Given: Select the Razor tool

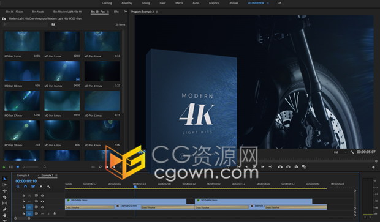Looking at the screenshot, I should [5, 197].
